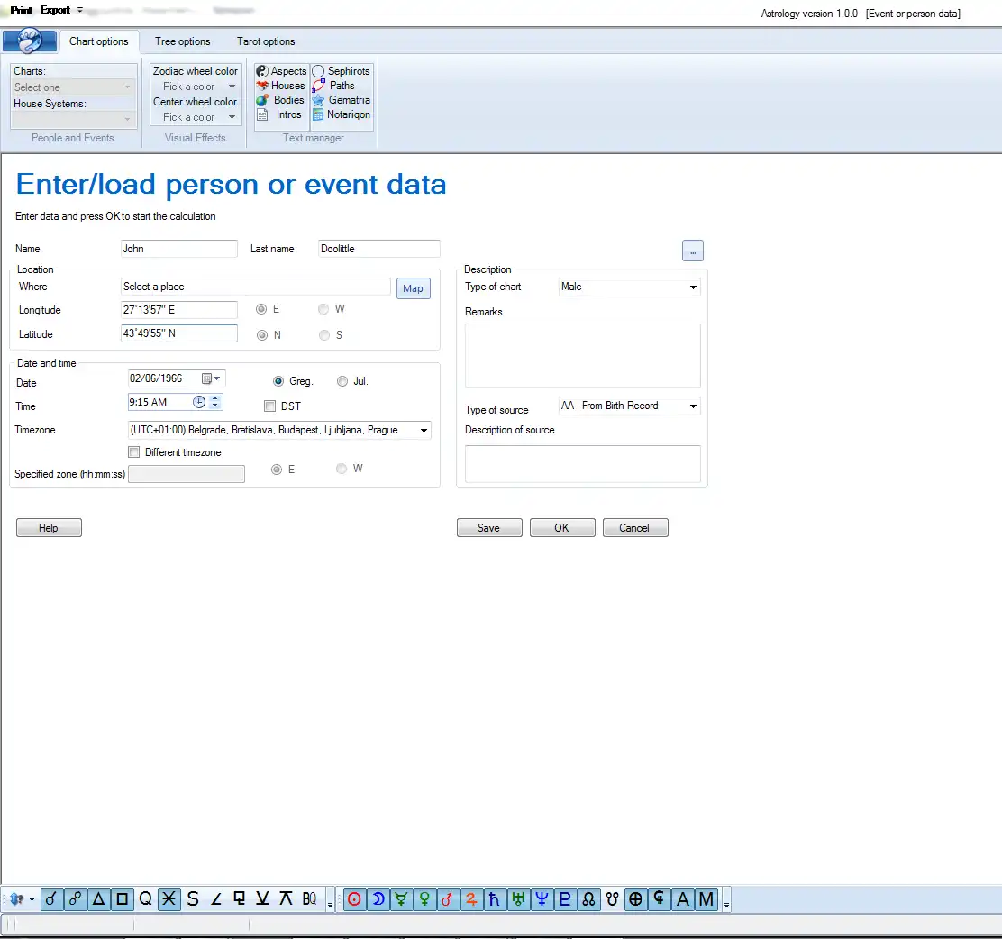This screenshot has height=939, width=1002.
Task: Toggle the quincunx aspect icon
Action: click(286, 898)
